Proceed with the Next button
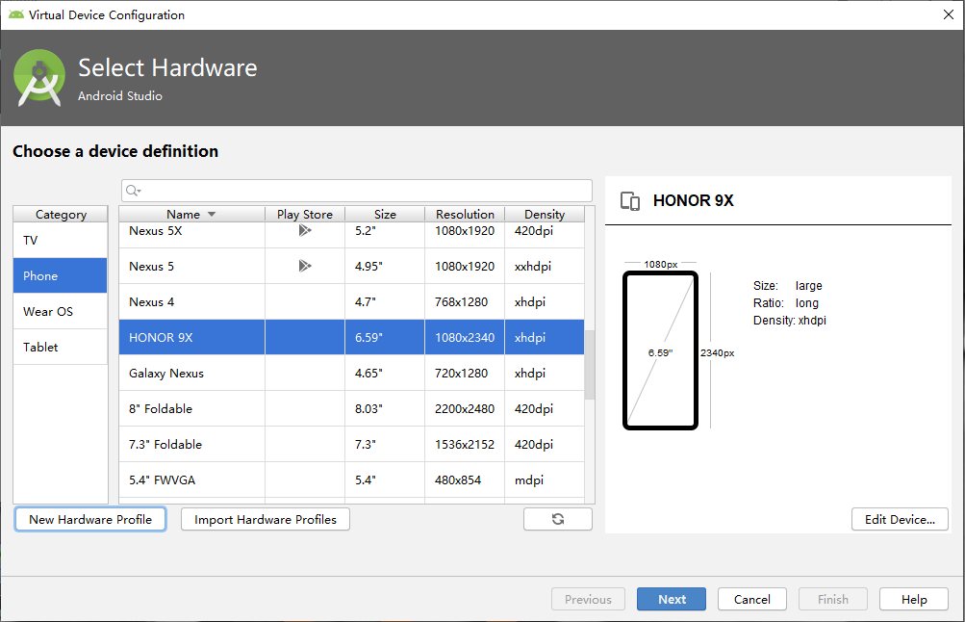 coord(672,599)
